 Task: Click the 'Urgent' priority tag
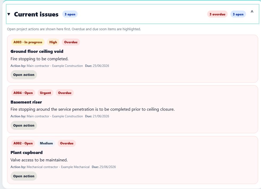[46, 93]
